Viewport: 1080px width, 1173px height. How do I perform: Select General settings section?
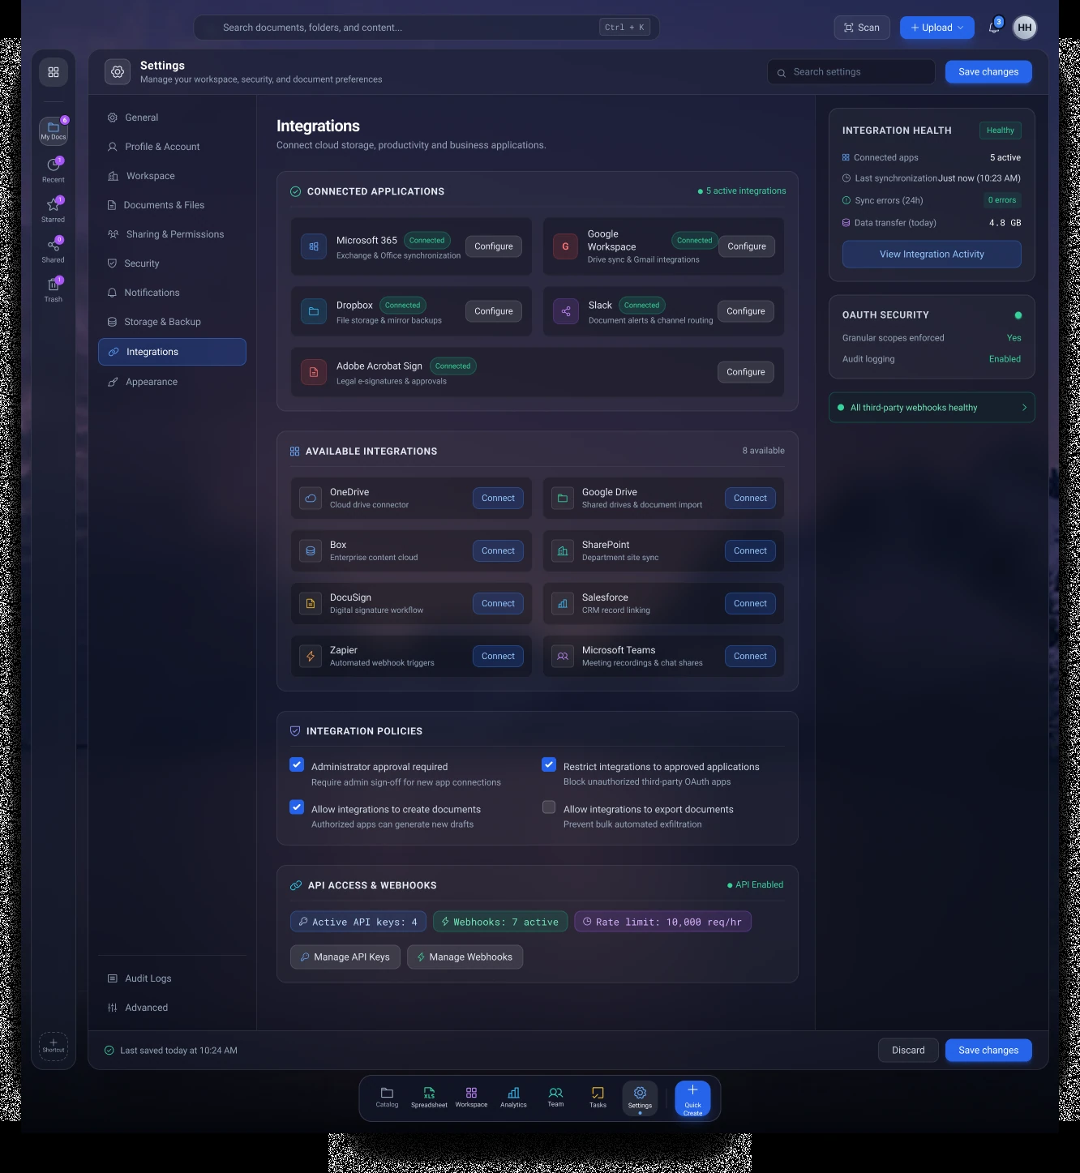(x=172, y=118)
